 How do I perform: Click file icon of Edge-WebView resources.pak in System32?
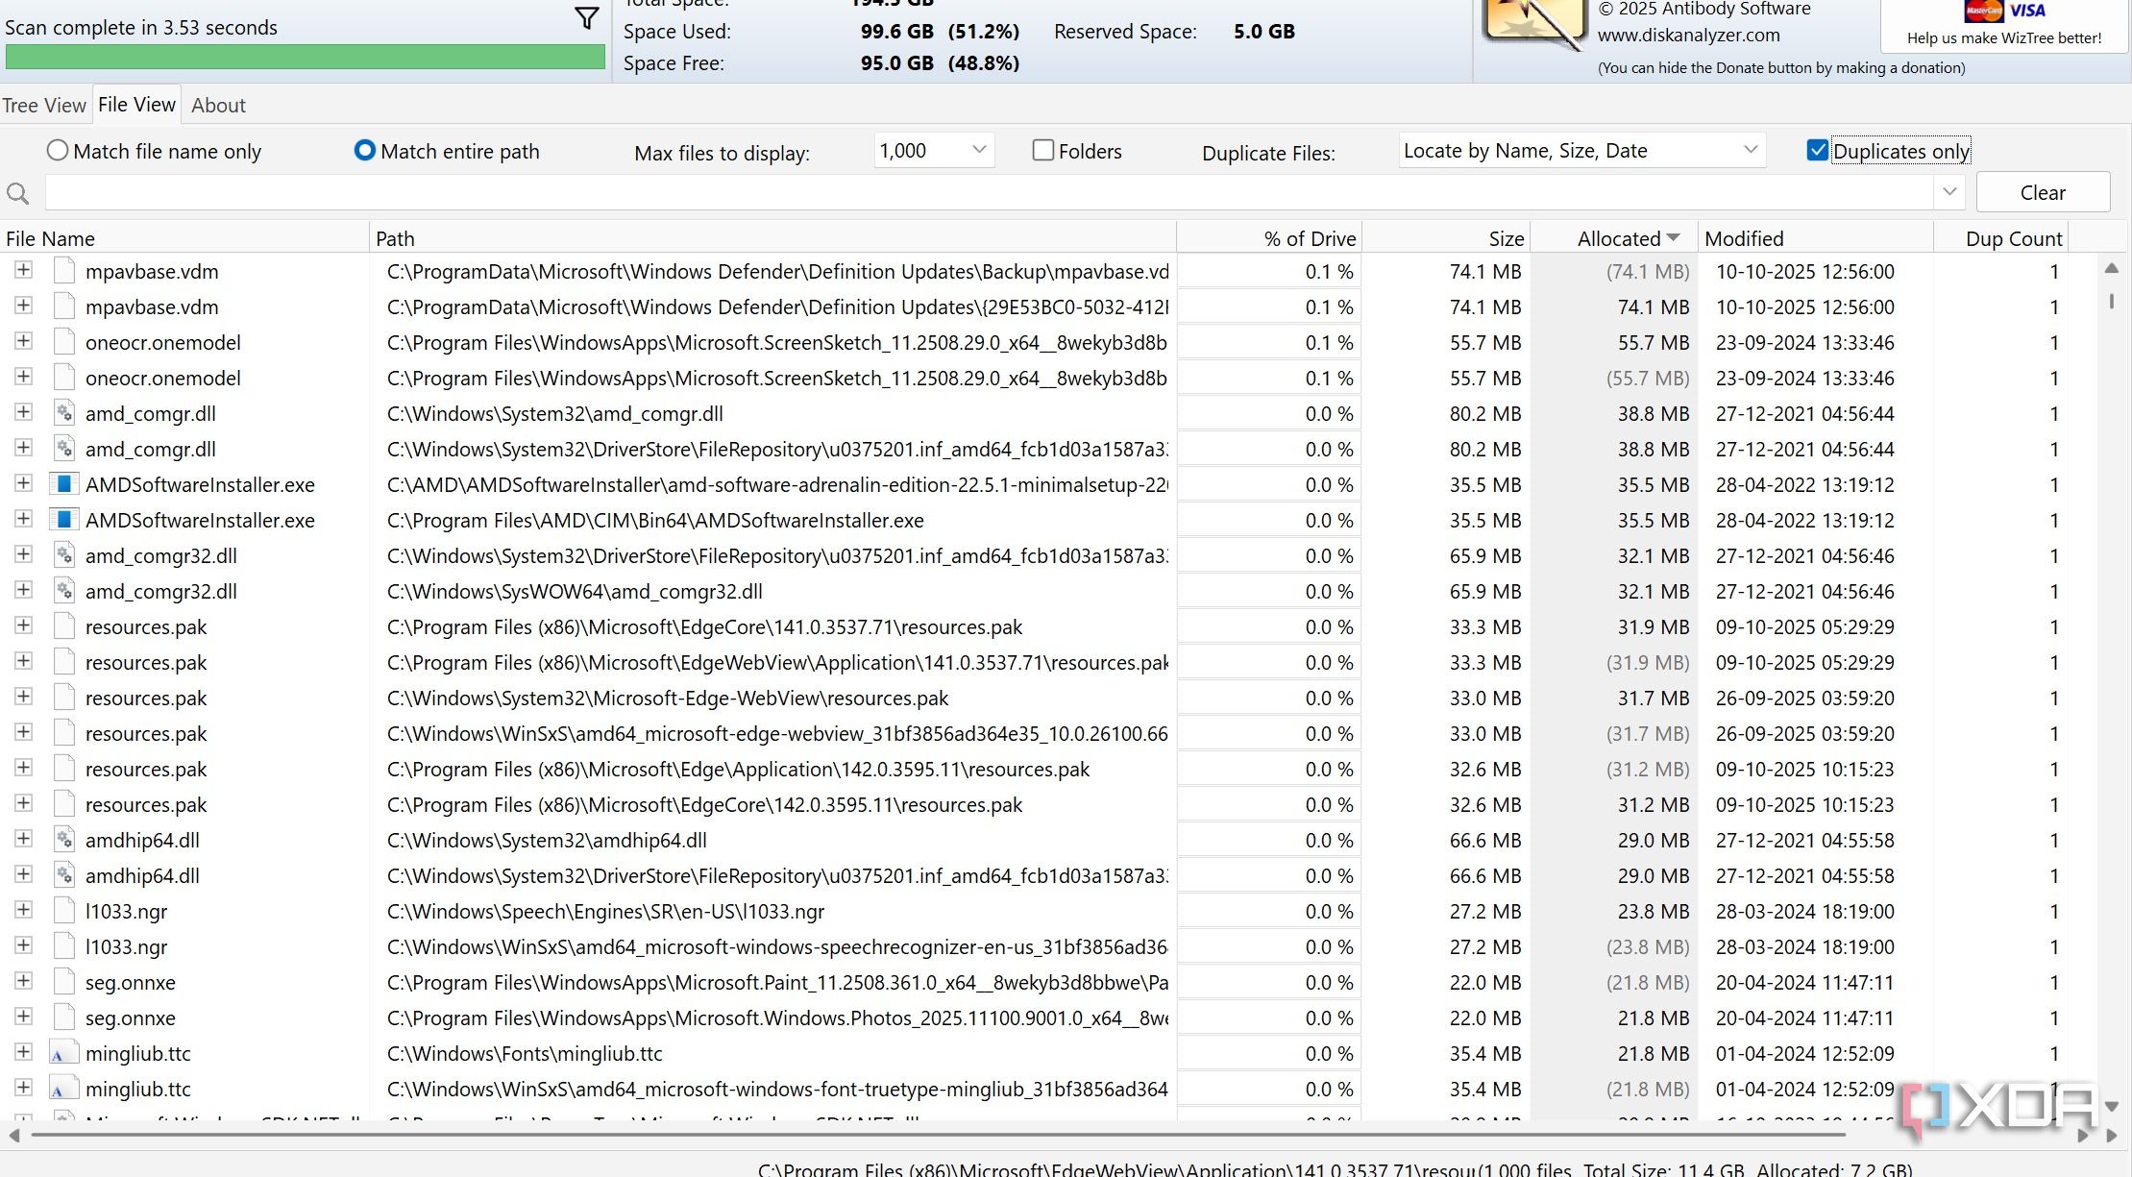click(x=63, y=699)
